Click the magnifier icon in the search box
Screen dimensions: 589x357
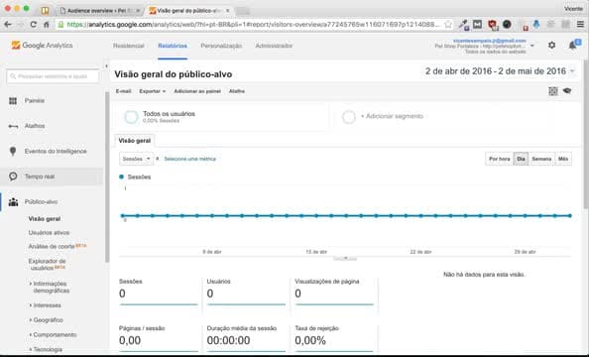point(13,76)
